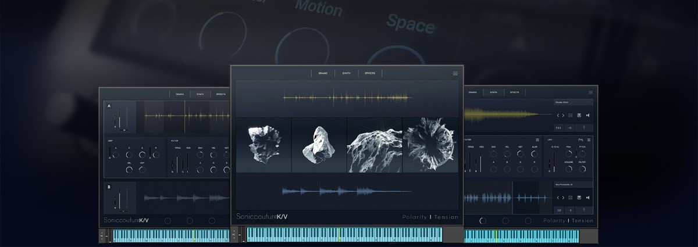
Task: Select the first rock shape thumbnail in center window
Action: pos(264,145)
